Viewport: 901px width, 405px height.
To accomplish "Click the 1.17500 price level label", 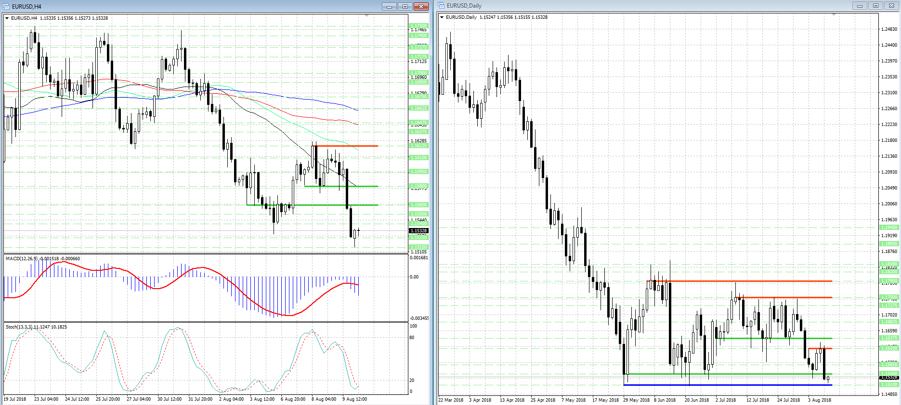I will tap(418, 26).
